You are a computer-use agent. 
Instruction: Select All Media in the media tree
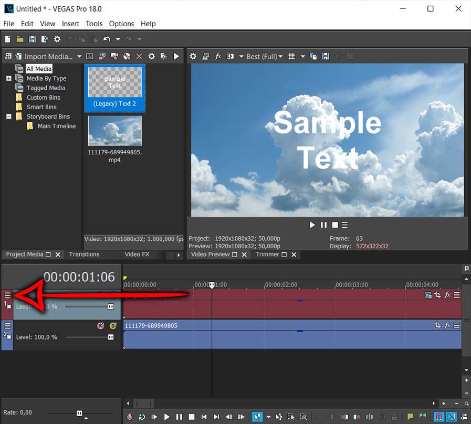point(39,69)
